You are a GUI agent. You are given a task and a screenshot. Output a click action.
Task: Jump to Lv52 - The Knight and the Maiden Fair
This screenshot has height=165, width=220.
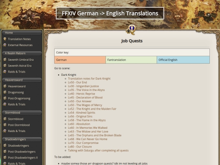tap(92, 109)
